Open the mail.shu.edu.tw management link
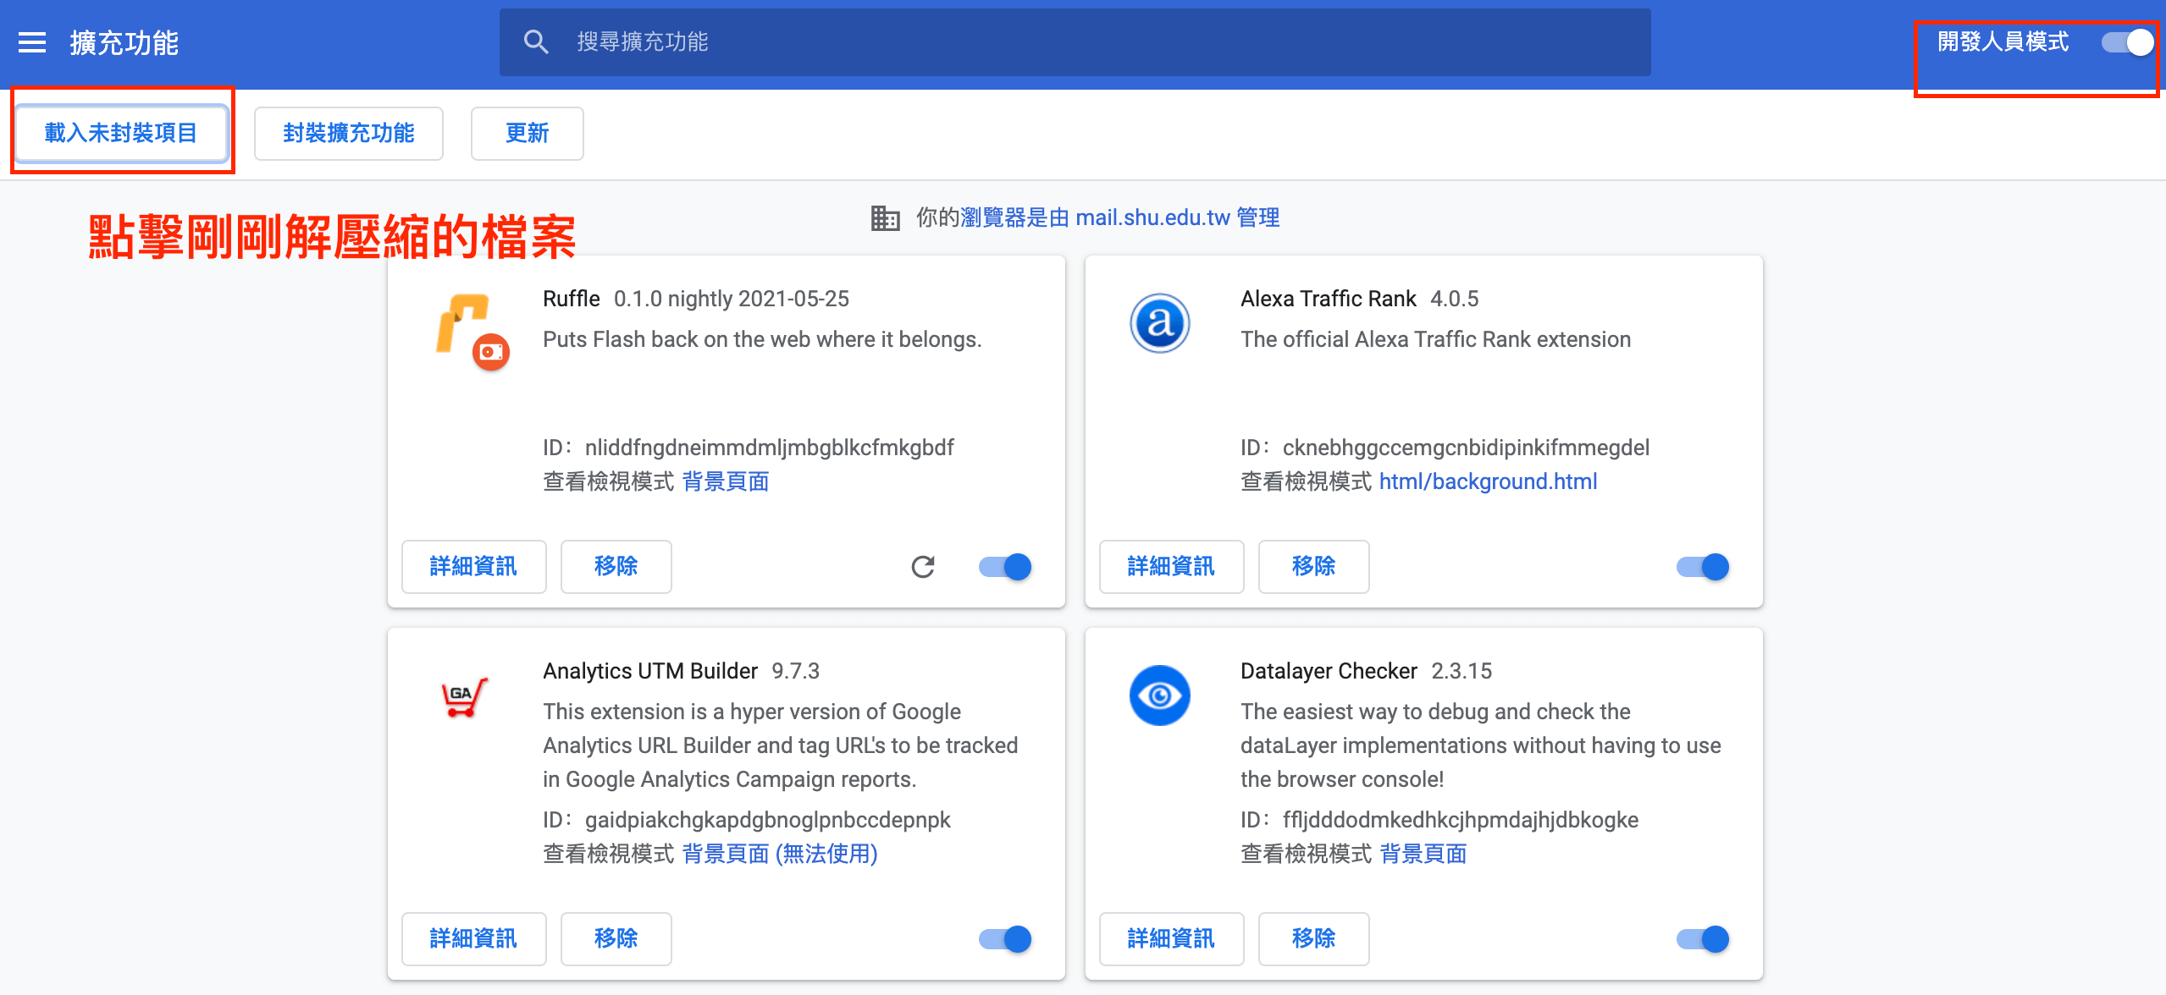The width and height of the screenshot is (2166, 995). pos(1153,217)
